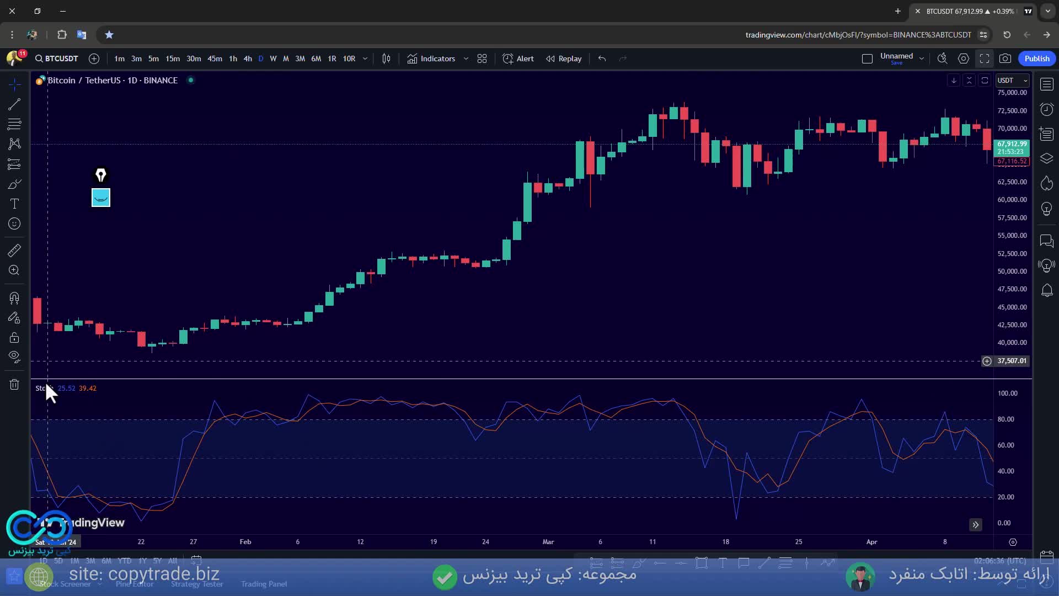Switch to the 4h timeframe

248,58
